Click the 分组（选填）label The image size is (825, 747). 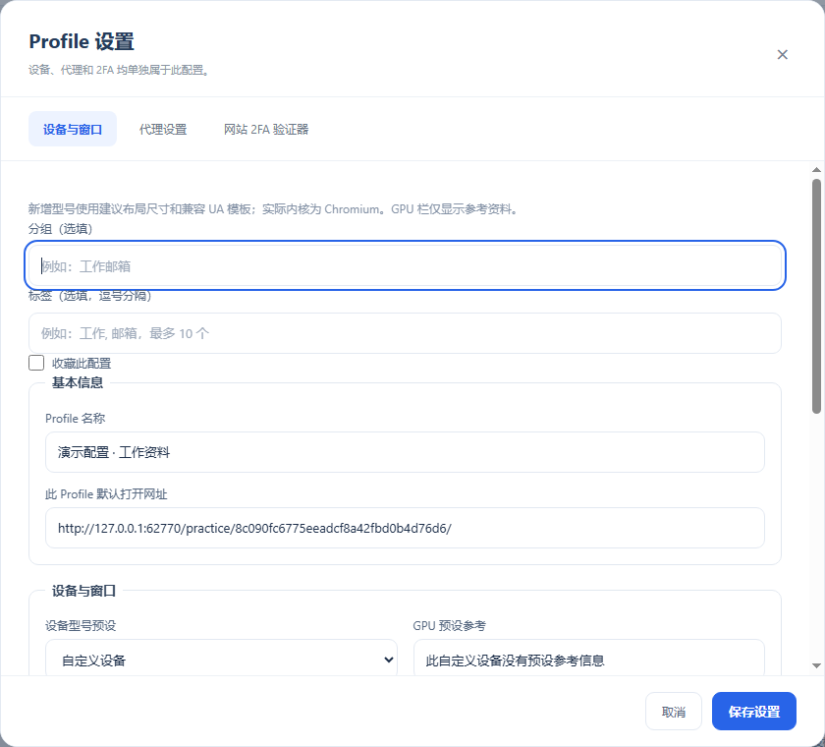coord(61,229)
